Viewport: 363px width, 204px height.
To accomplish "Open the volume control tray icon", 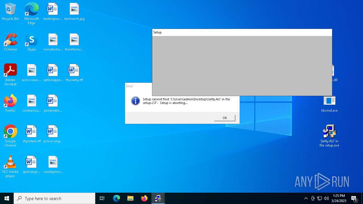I will coord(326,198).
